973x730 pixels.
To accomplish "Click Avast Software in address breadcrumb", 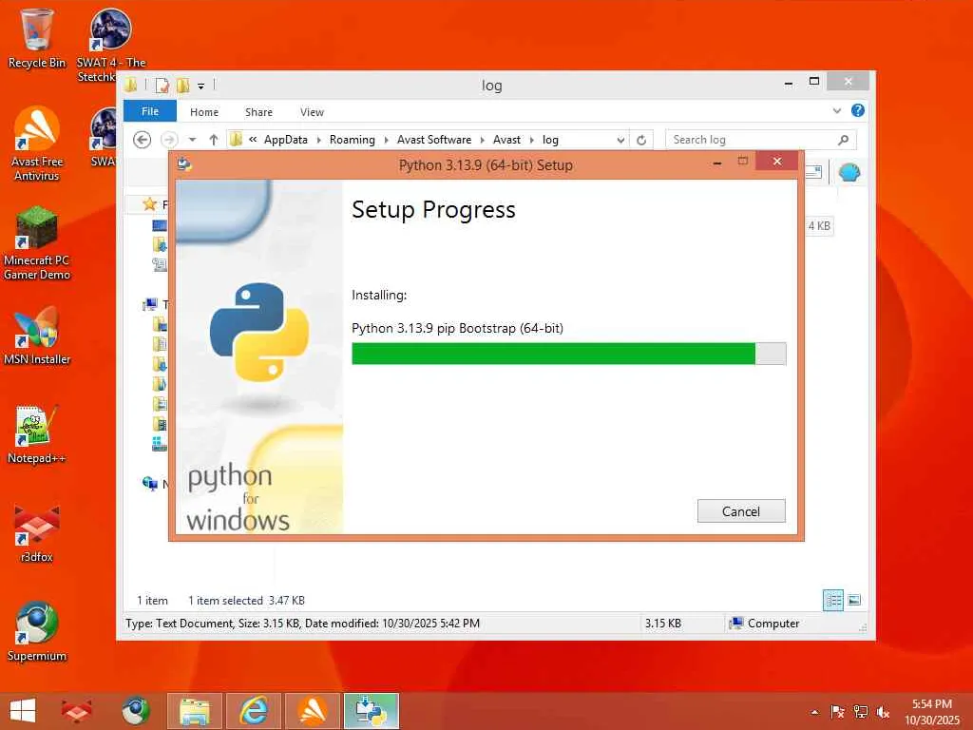I will point(433,140).
